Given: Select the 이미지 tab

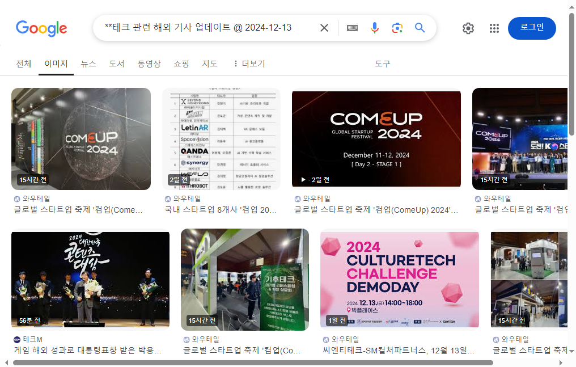Looking at the screenshot, I should (56, 64).
